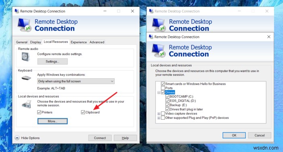Click the Help button
Viewport: 283px width, 152px height.
(125, 138)
